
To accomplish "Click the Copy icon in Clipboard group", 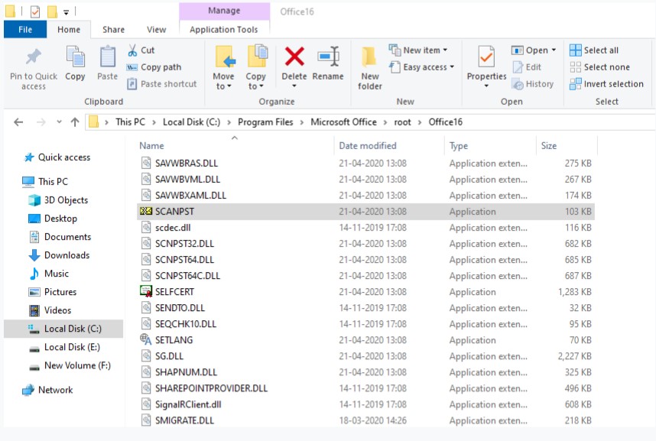I will click(75, 58).
